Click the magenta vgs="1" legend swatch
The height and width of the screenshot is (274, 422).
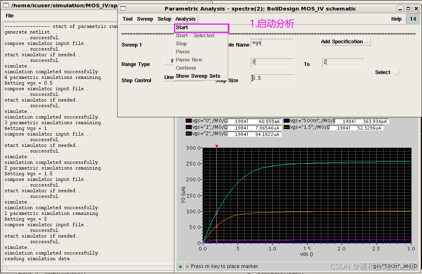(189, 127)
